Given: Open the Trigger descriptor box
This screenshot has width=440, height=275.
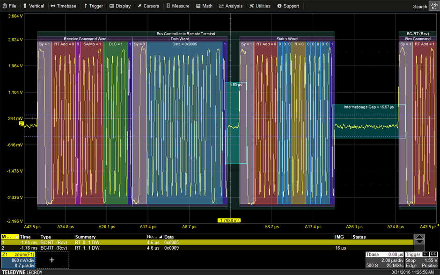Looking at the screenshot, I should click(421, 260).
